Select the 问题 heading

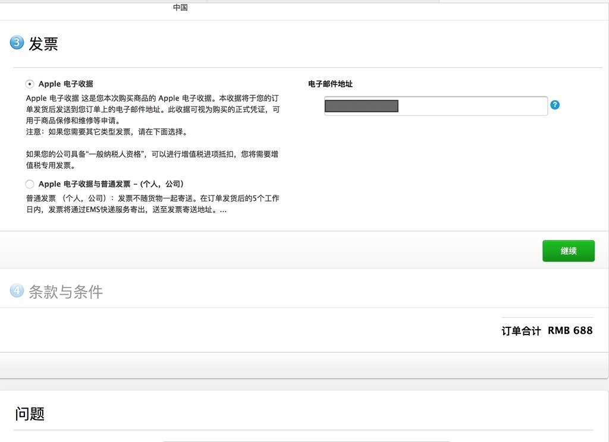point(30,413)
